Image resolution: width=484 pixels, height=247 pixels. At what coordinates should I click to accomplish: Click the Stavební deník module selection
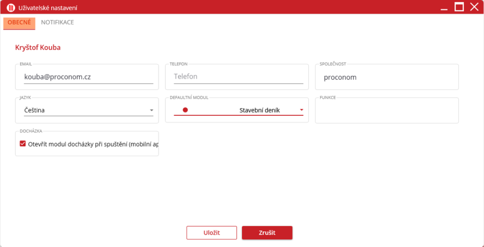point(259,111)
